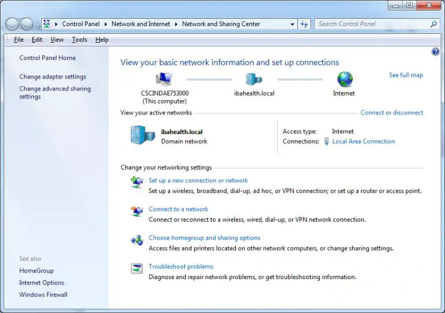Click the Control Panel address bar icon

click(x=47, y=24)
